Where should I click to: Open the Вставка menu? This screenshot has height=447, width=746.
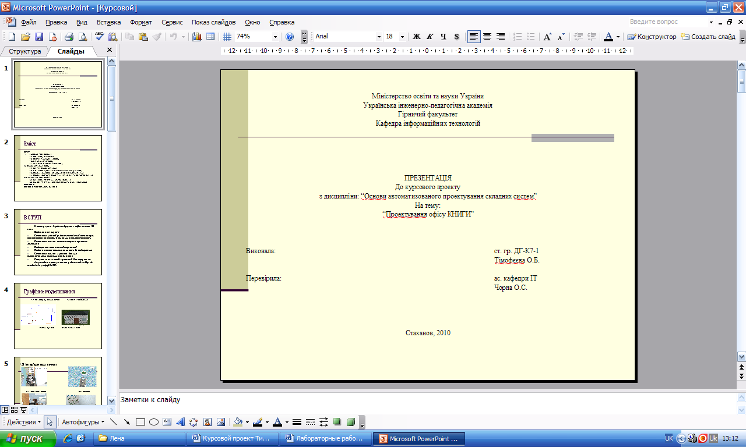[109, 22]
